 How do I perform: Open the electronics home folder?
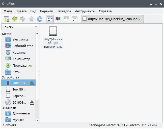point(18,39)
